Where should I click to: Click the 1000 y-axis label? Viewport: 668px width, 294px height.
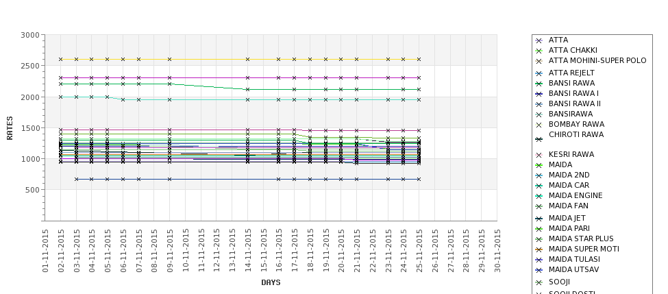pos(30,158)
